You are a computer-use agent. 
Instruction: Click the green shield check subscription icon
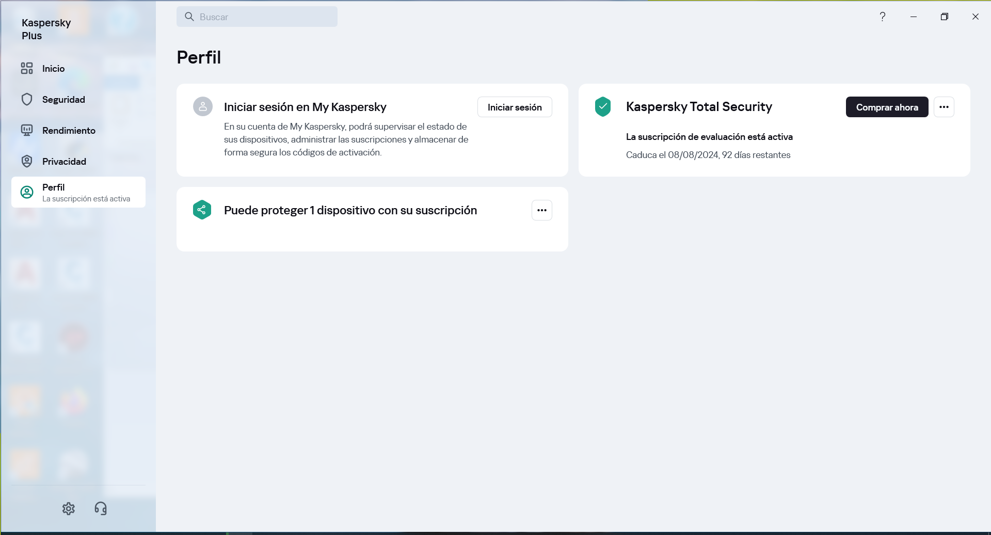click(603, 106)
